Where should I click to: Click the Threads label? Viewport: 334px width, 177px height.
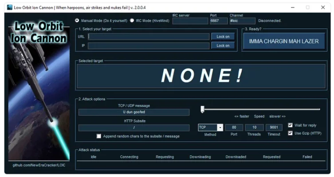pyautogui.click(x=254, y=134)
